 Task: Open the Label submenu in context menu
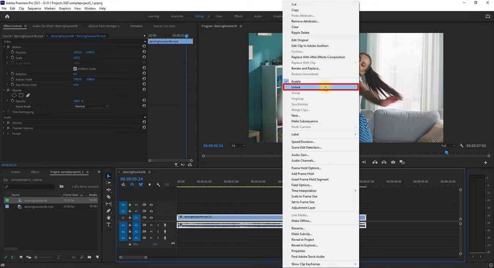tap(321, 134)
